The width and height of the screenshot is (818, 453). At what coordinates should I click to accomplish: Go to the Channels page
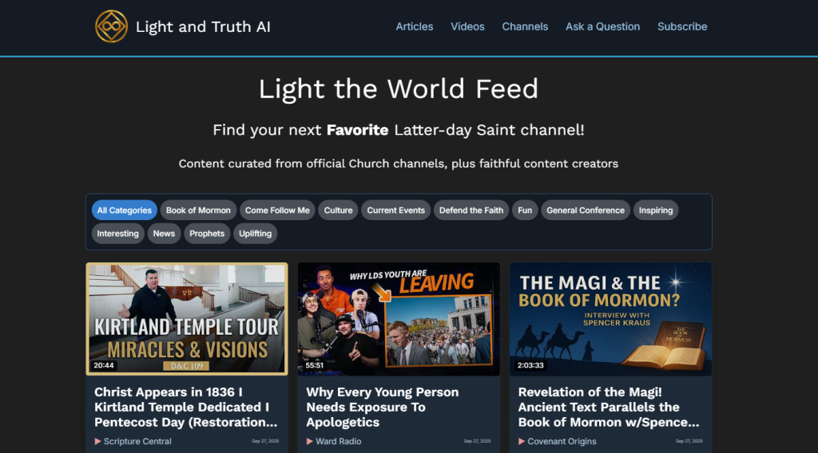point(525,26)
